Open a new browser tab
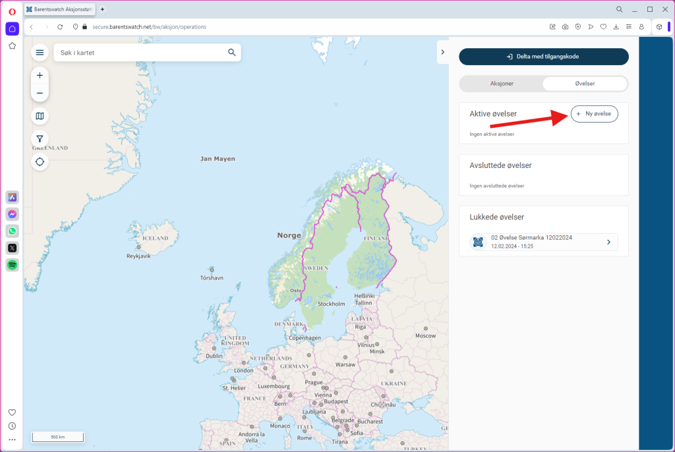This screenshot has height=452, width=675. (x=102, y=9)
